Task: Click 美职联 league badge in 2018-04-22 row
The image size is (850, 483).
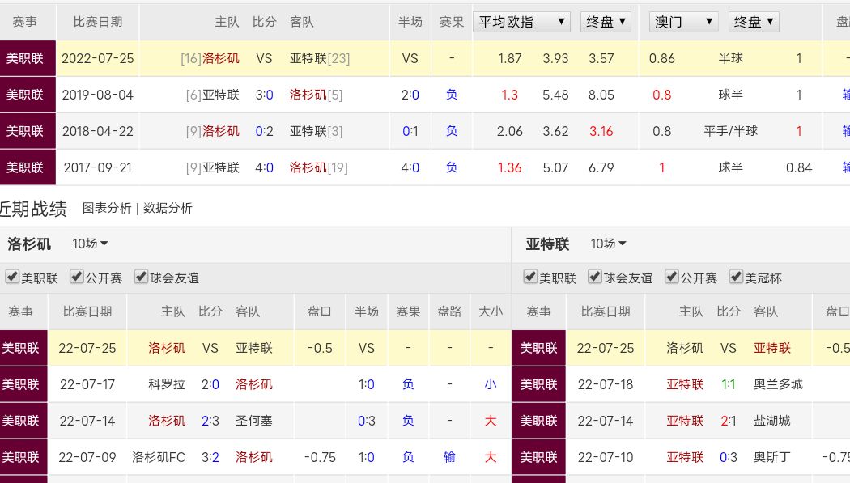Action: (x=25, y=131)
